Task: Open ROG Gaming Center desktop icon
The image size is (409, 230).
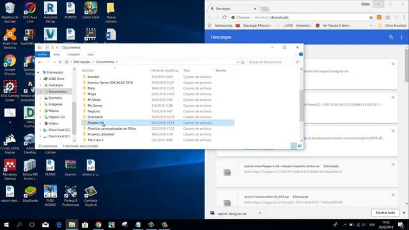Action: tap(10, 91)
